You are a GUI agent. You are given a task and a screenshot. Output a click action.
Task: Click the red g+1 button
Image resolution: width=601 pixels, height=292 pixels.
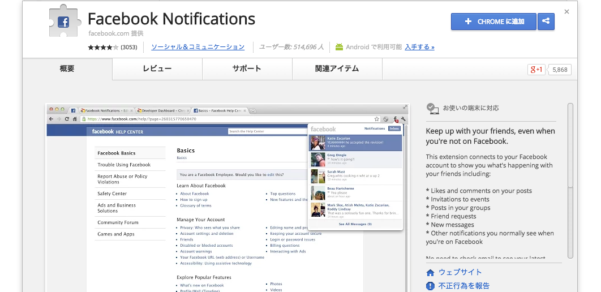click(x=536, y=70)
